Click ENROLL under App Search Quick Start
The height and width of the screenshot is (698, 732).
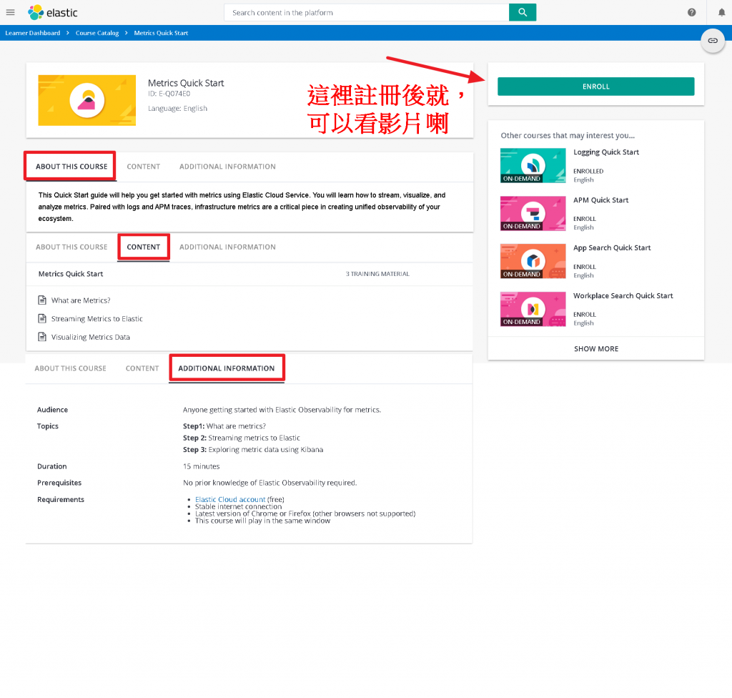coord(585,267)
